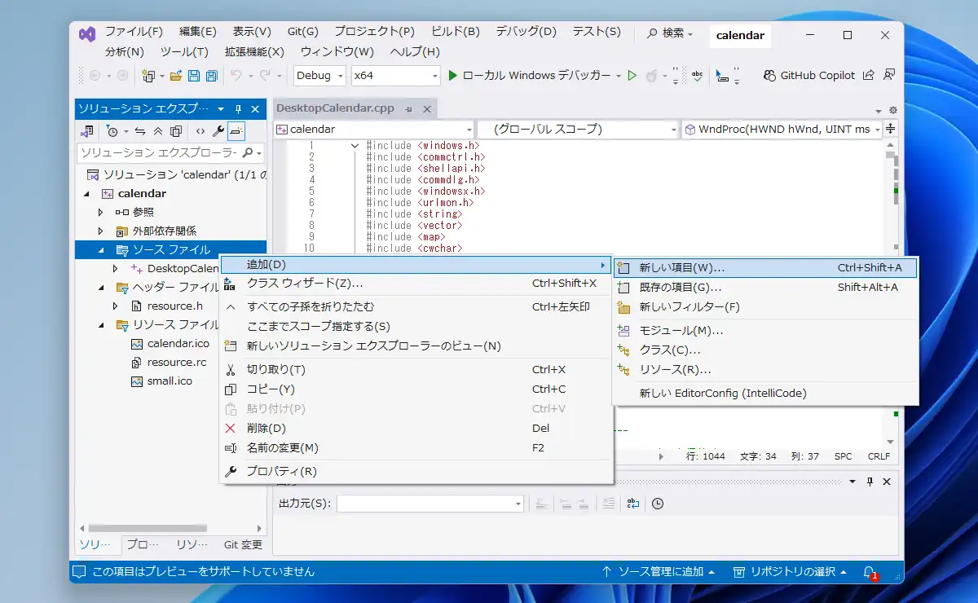Screen dimensions: 978x603
Task: Choose Class (クラス) in submenu
Action: 765,350
